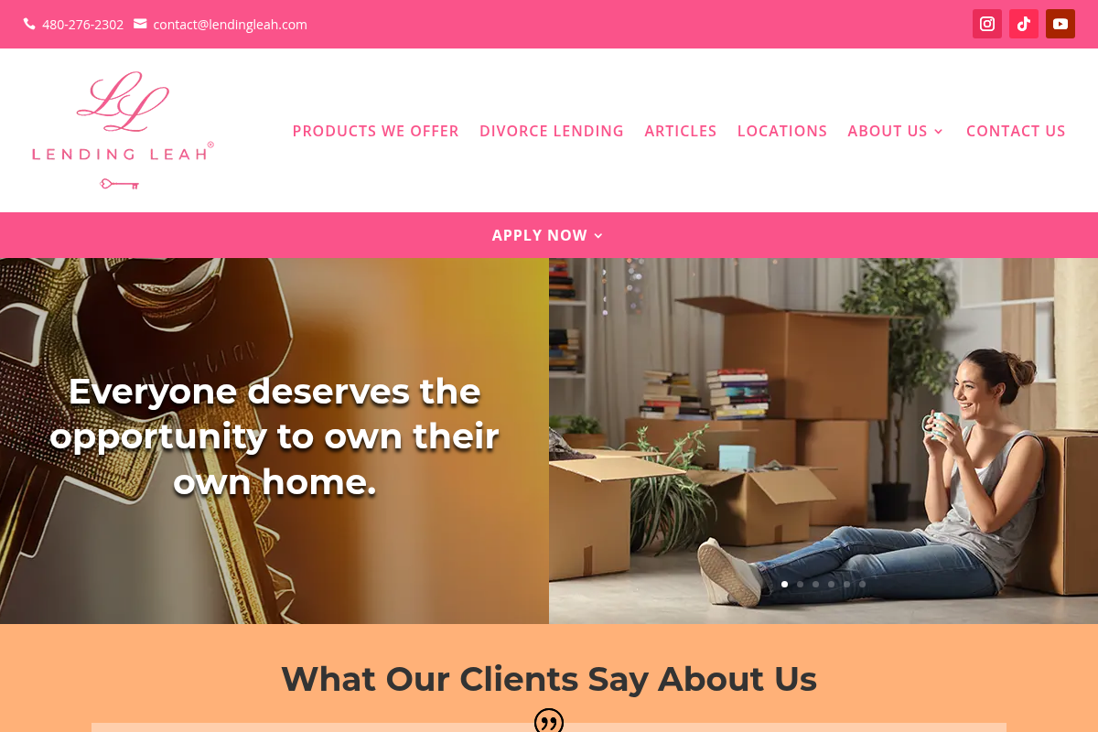This screenshot has height=732, width=1098.
Task: Click the envelope email icon
Action: [140, 24]
